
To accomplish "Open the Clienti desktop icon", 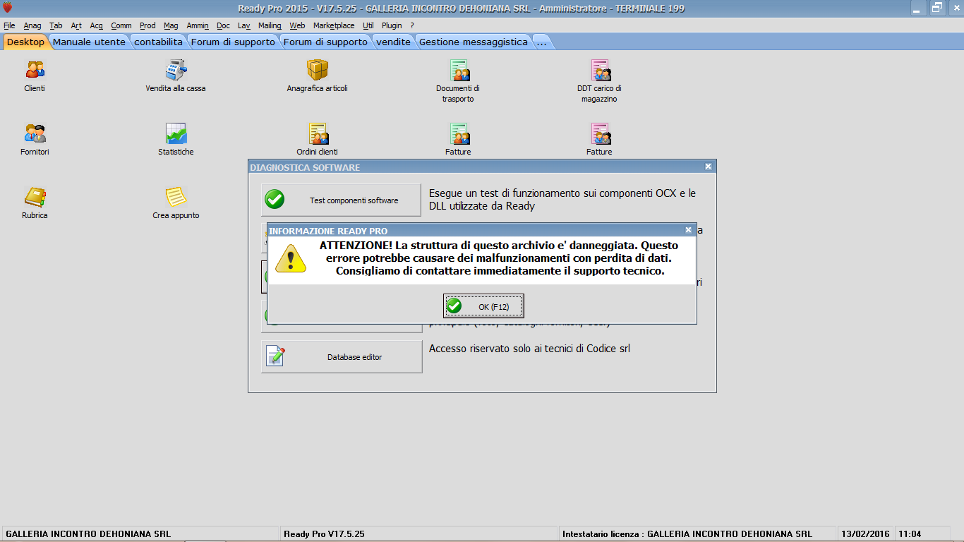I will pos(35,70).
